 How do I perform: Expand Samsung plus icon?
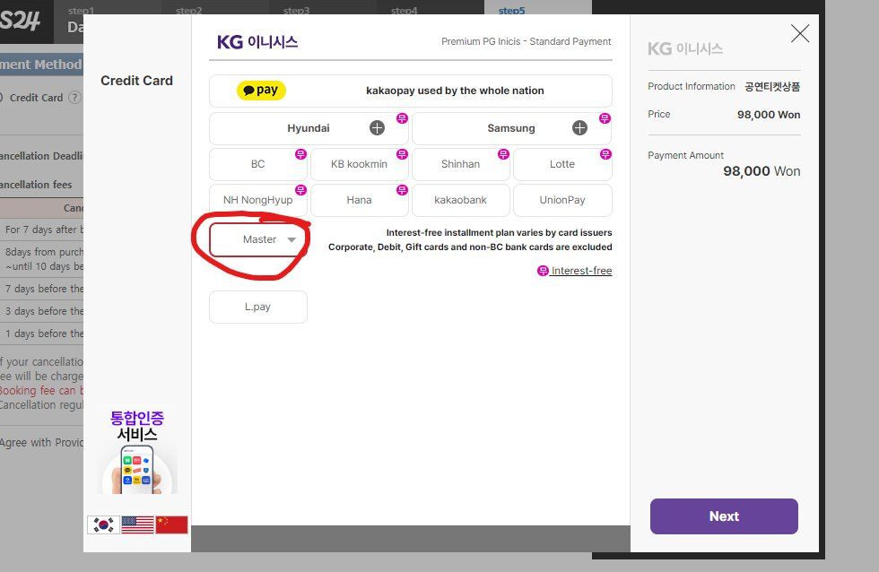(x=579, y=128)
